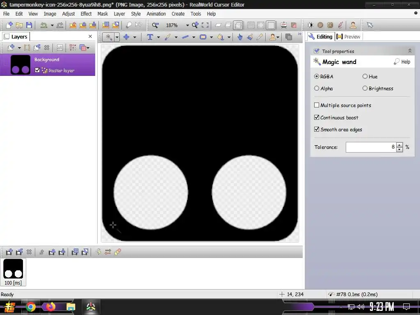Click the insert frame icon in frames toolbar
The width and height of the screenshot is (420, 315).
(x=9, y=252)
